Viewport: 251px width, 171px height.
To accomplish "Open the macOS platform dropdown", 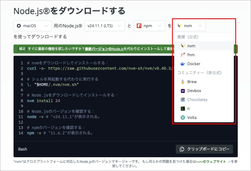I will [33, 26].
